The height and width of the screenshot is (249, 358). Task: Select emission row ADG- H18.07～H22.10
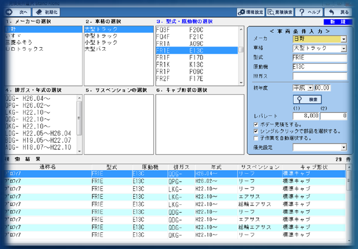[x=41, y=147]
